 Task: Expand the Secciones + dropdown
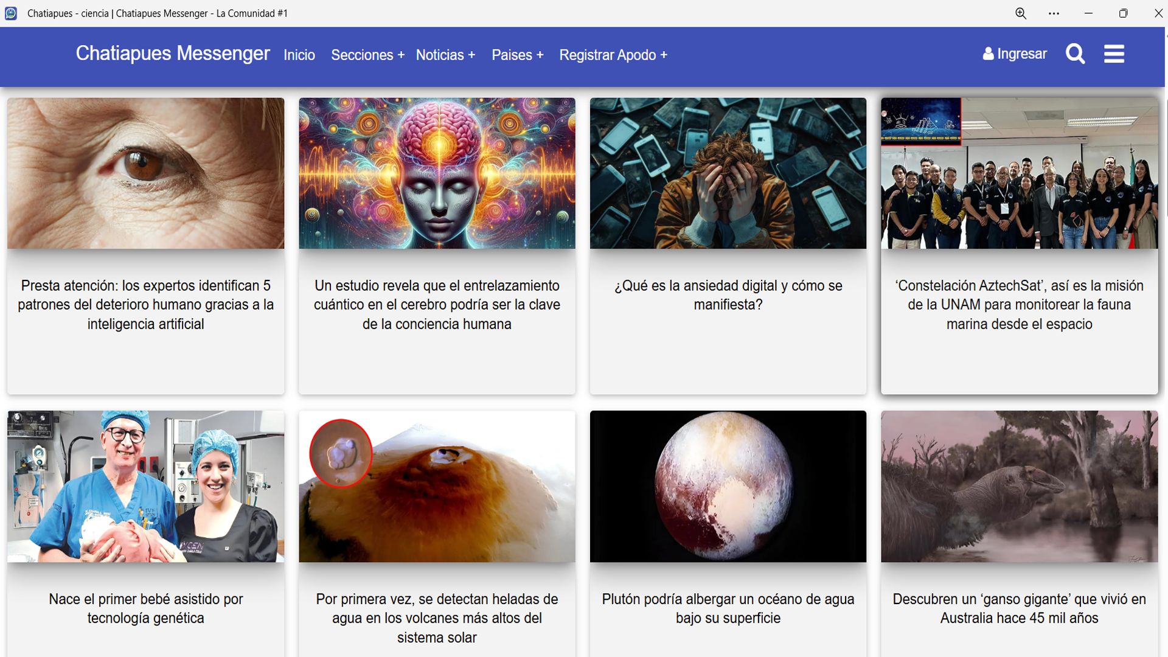click(367, 55)
